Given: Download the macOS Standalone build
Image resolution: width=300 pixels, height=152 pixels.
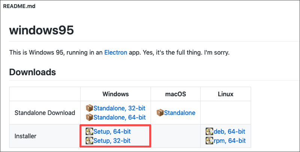Looking at the screenshot, I should (180, 113).
